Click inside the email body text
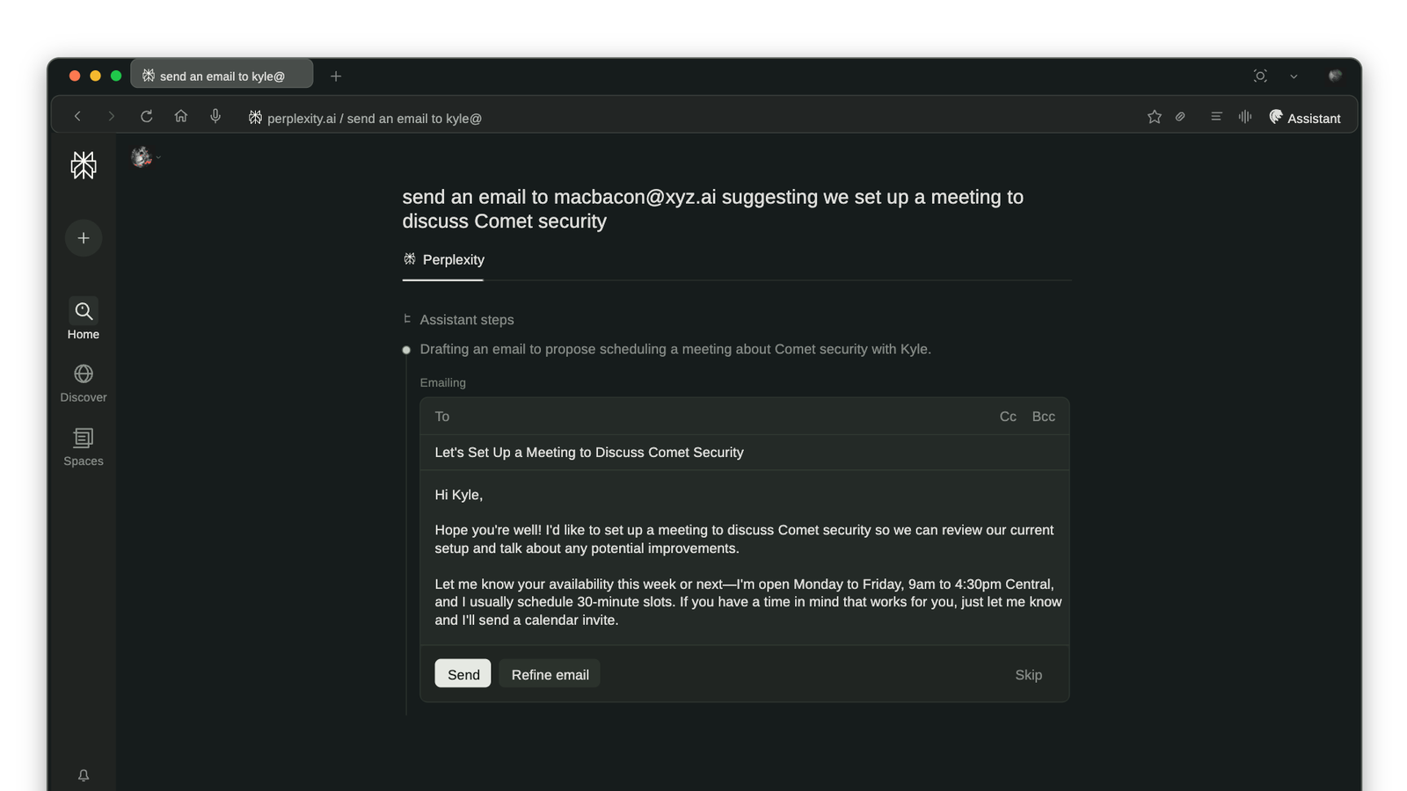This screenshot has width=1407, height=791. point(745,557)
